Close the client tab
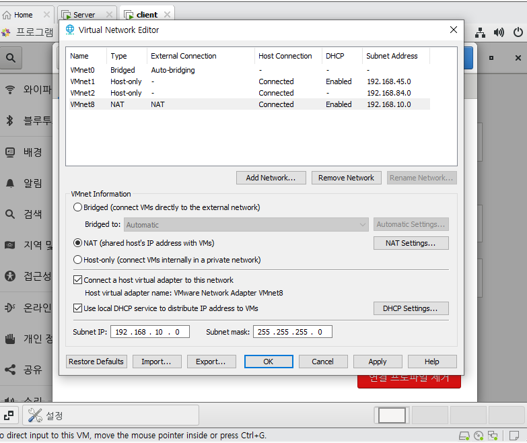Image resolution: width=527 pixels, height=443 pixels. click(x=167, y=14)
